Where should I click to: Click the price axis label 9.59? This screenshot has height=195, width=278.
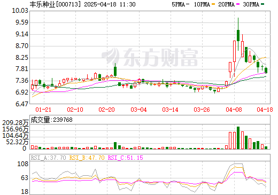click(22, 22)
